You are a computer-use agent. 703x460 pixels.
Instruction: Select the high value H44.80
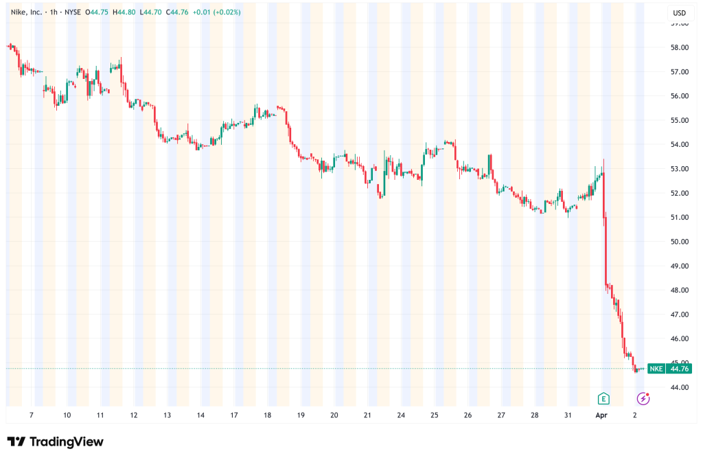pyautogui.click(x=124, y=11)
